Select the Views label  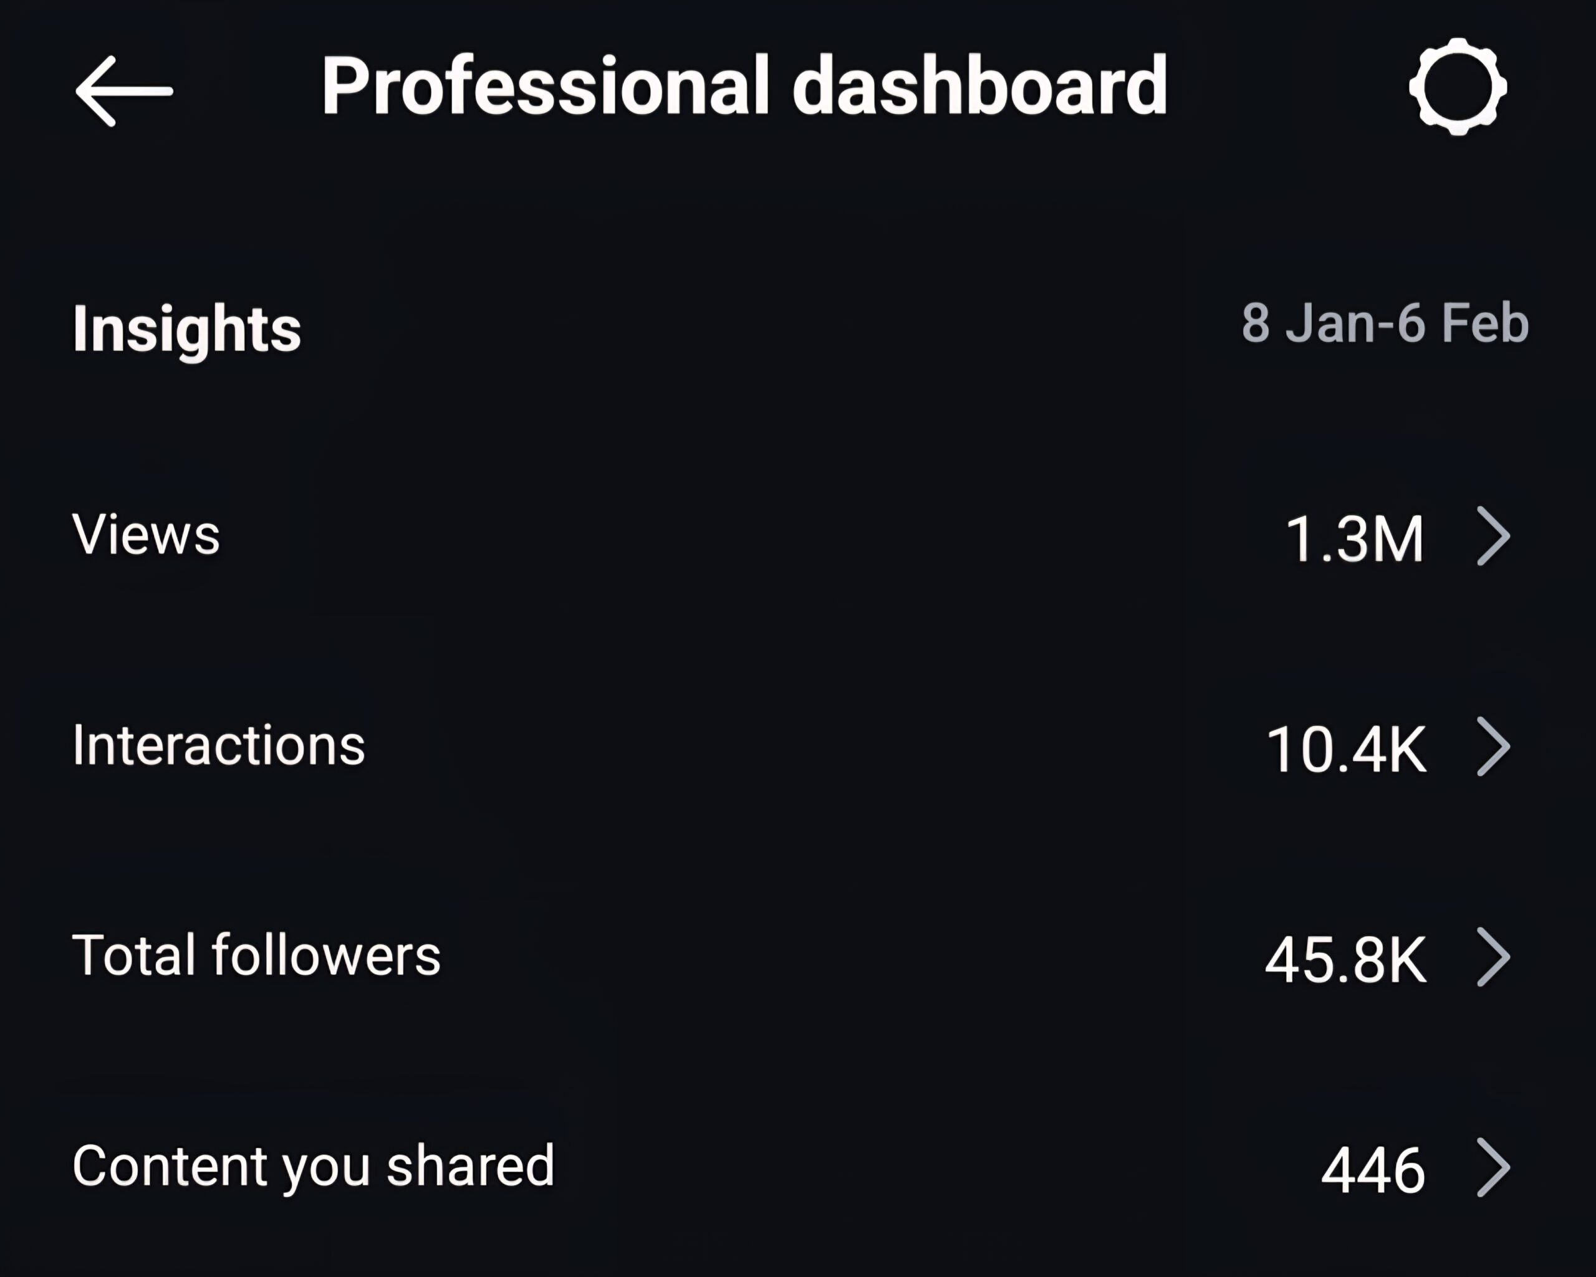click(146, 534)
